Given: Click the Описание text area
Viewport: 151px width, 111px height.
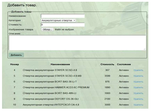Looking at the screenshot, I should [77, 43].
